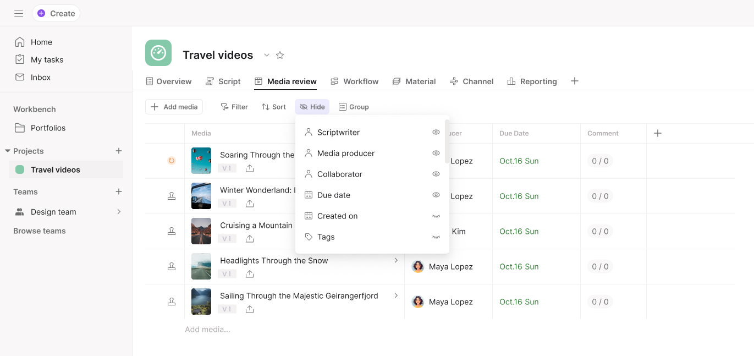Toggle visibility of Due date field

click(x=436, y=195)
